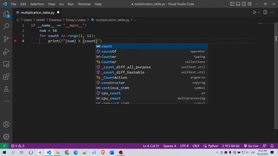Toggle bottom panel layout icon
The height and width of the screenshot is (156, 278).
tap(238, 4)
